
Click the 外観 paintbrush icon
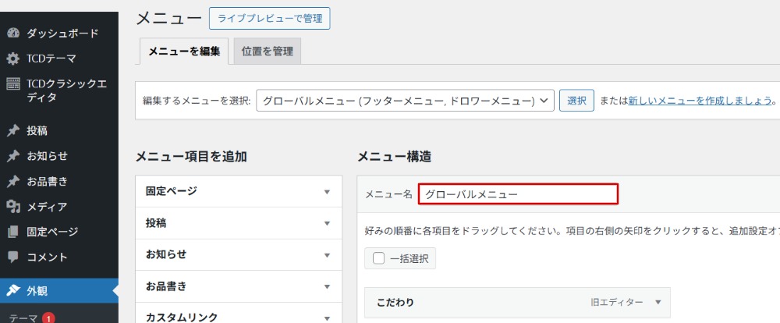coord(12,291)
